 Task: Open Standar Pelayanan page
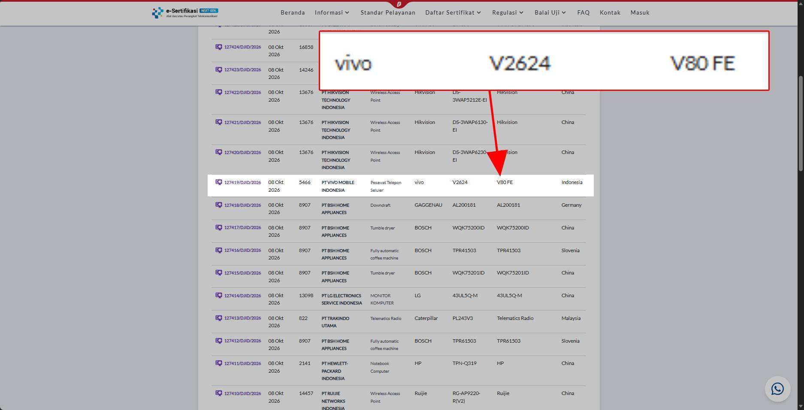[x=388, y=12]
